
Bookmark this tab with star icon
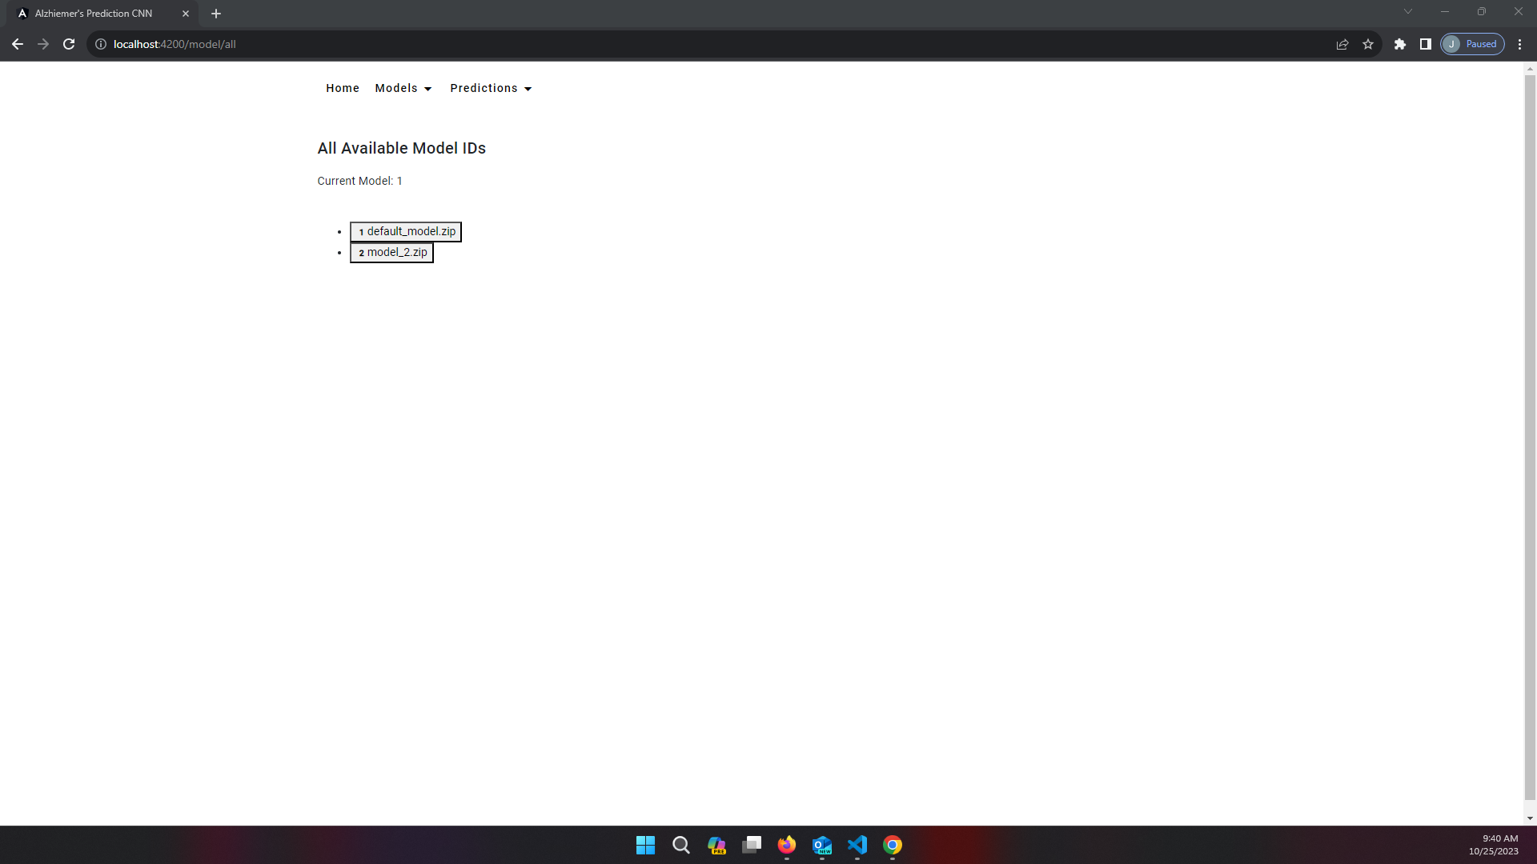pos(1368,44)
